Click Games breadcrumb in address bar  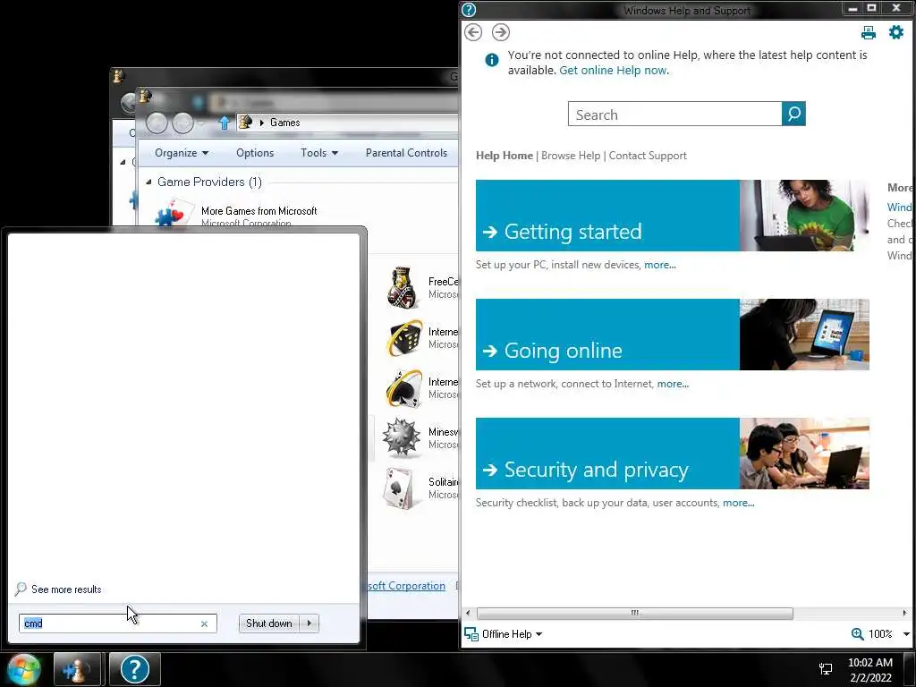tap(285, 122)
